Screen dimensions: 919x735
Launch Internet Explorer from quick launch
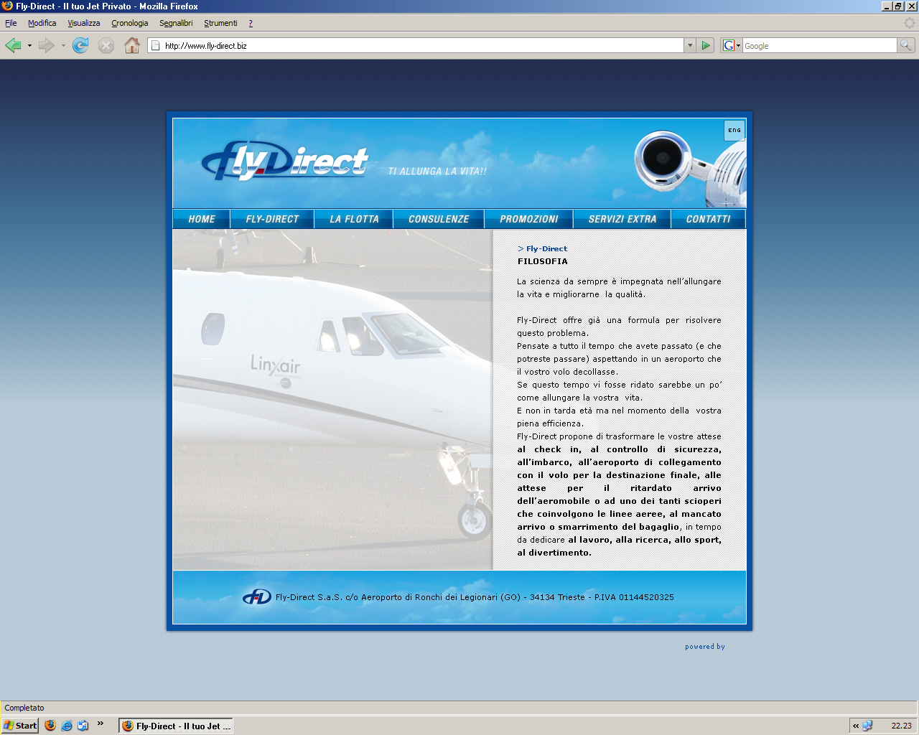coord(67,726)
